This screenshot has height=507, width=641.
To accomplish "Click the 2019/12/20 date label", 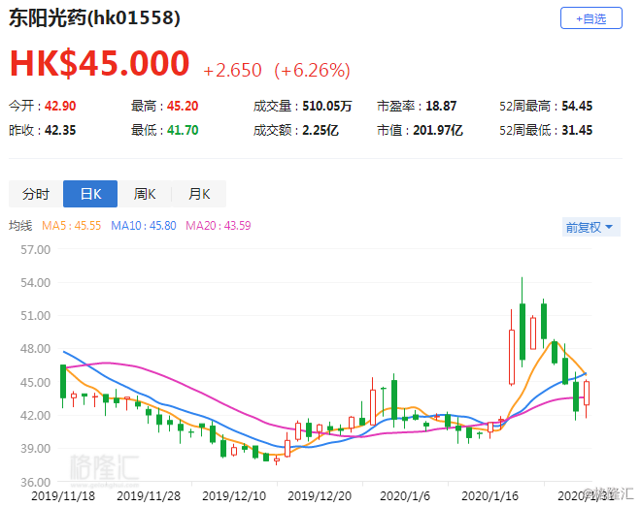I will (320, 496).
